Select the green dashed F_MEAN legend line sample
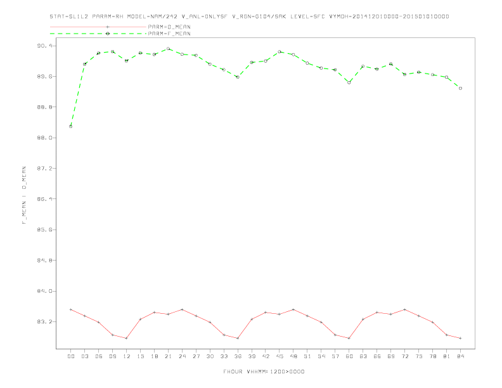502x388 pixels. tap(98, 34)
